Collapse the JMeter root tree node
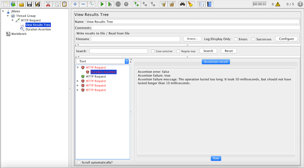Image resolution: width=304 pixels, height=168 pixels. coord(3,11)
